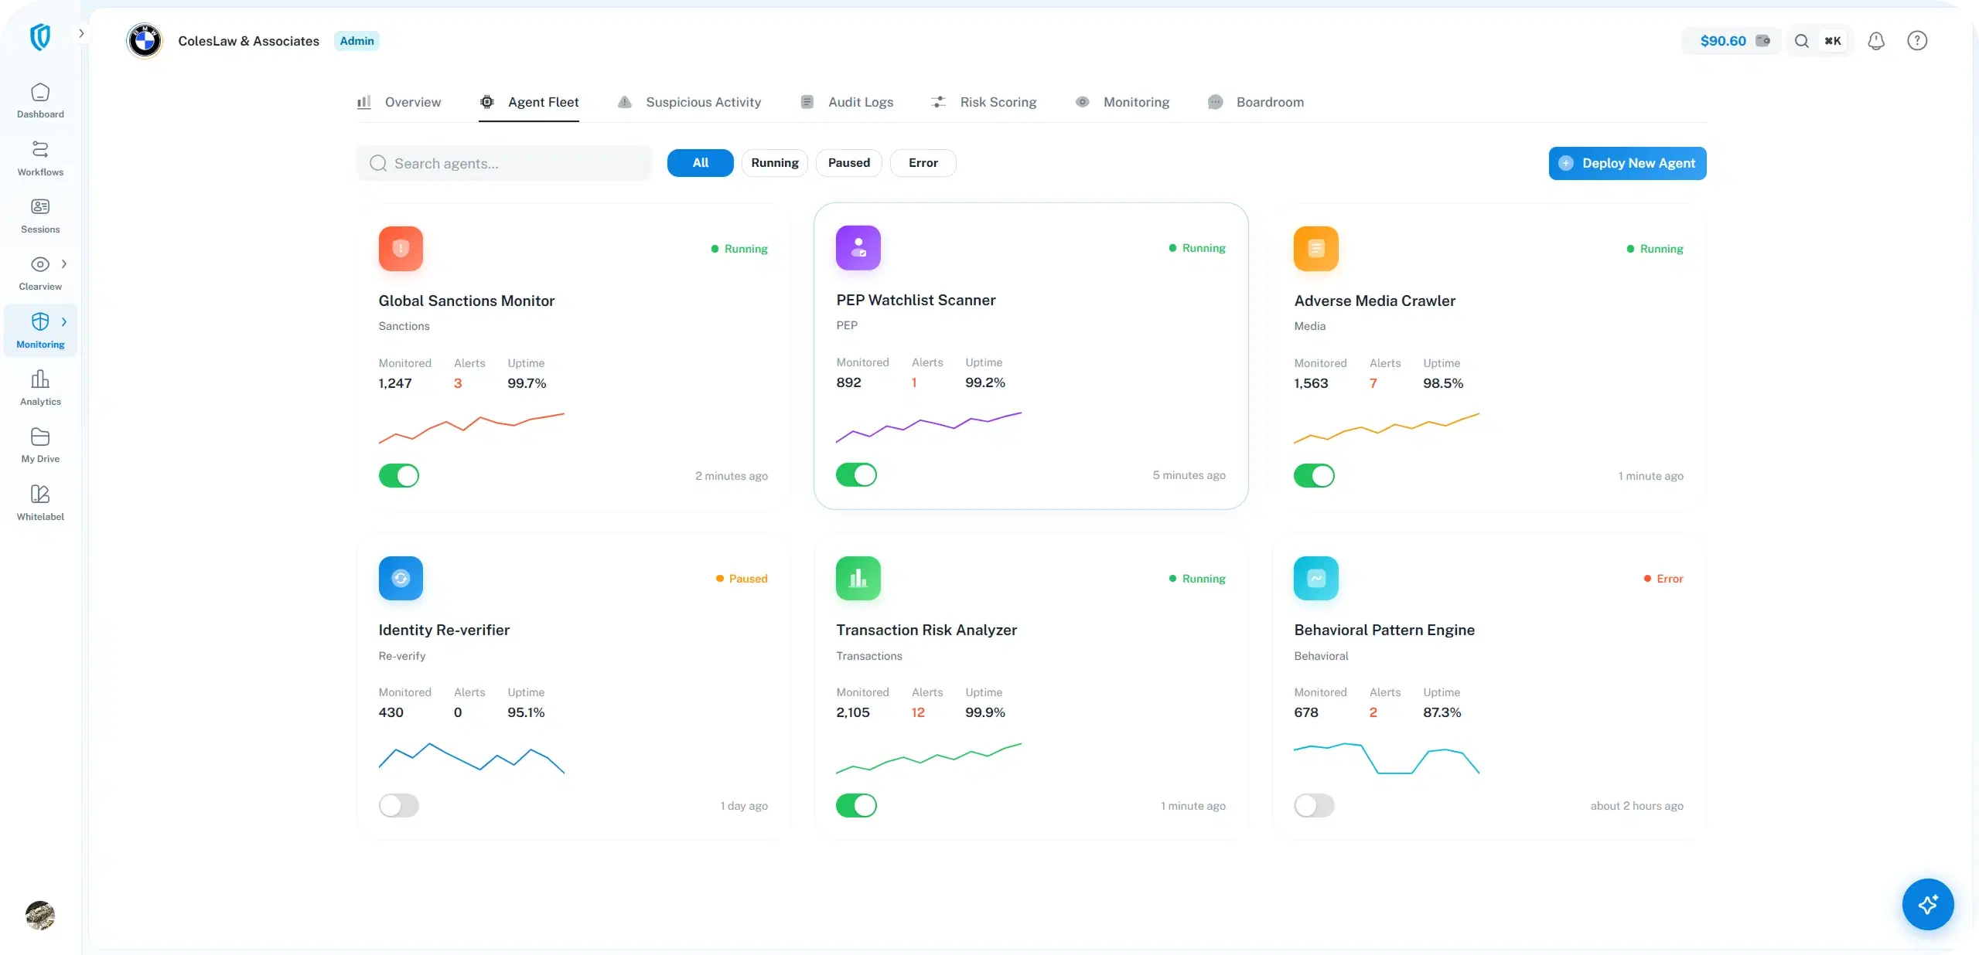Turn on Behavioral Pattern Engine toggle
The height and width of the screenshot is (955, 1979).
click(1314, 805)
